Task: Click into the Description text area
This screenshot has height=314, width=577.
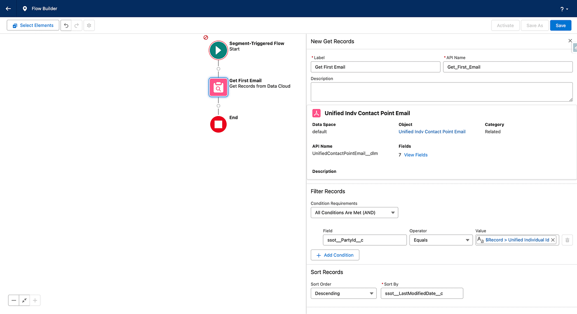Action: coord(441,92)
